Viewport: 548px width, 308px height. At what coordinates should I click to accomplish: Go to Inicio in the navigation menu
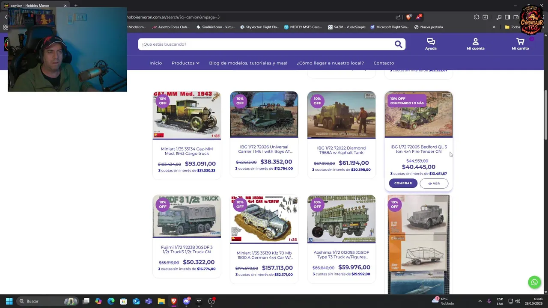coord(155,63)
